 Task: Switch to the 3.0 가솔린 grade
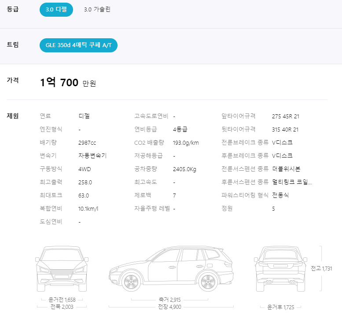point(97,10)
